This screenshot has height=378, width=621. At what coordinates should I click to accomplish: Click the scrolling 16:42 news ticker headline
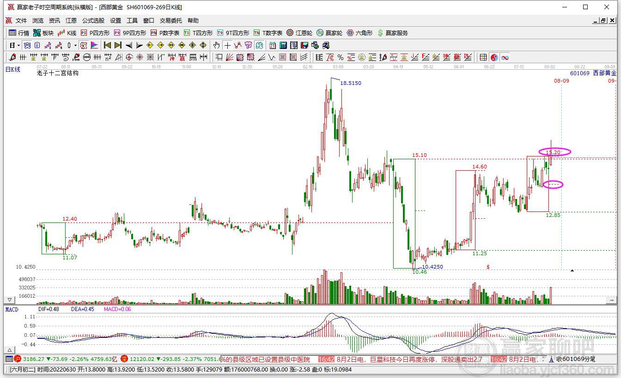click(400, 359)
